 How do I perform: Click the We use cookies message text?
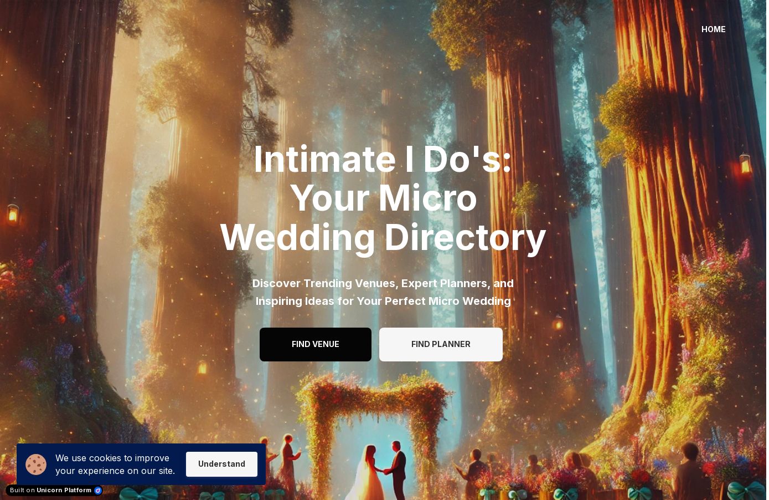click(x=115, y=465)
